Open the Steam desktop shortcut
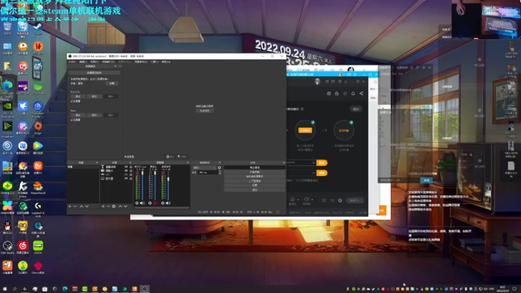The image size is (521, 293). [38, 28]
